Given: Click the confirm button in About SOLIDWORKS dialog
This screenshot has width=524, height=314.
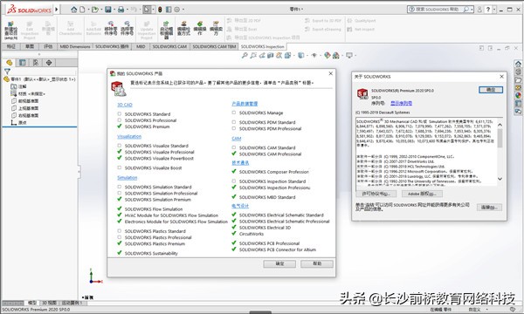Looking at the screenshot, I should click(x=491, y=90).
